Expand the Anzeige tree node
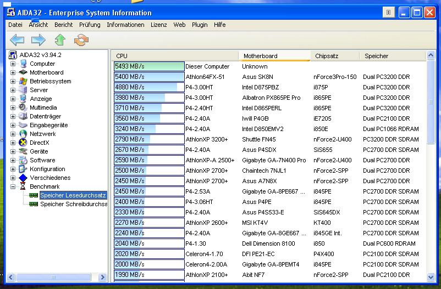Image resolution: width=441 pixels, height=289 pixels. click(x=13, y=99)
